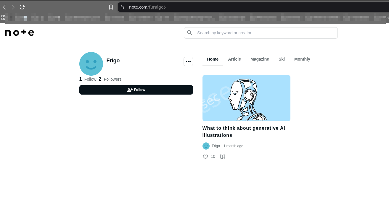Open site information icon in address bar
The width and height of the screenshot is (389, 219).
coord(123,7)
